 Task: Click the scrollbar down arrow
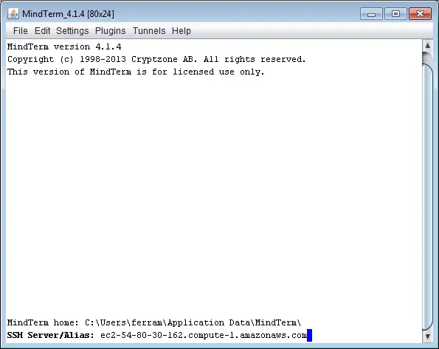(427, 336)
